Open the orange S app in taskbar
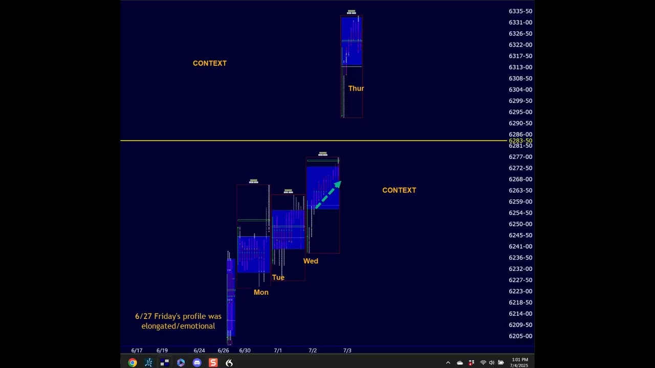This screenshot has height=368, width=655. coord(213,362)
